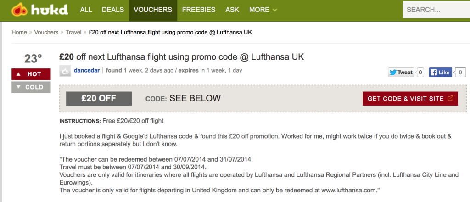This screenshot has width=470, height=202.
Task: Open the ALL navigation tab
Action: [86, 10]
